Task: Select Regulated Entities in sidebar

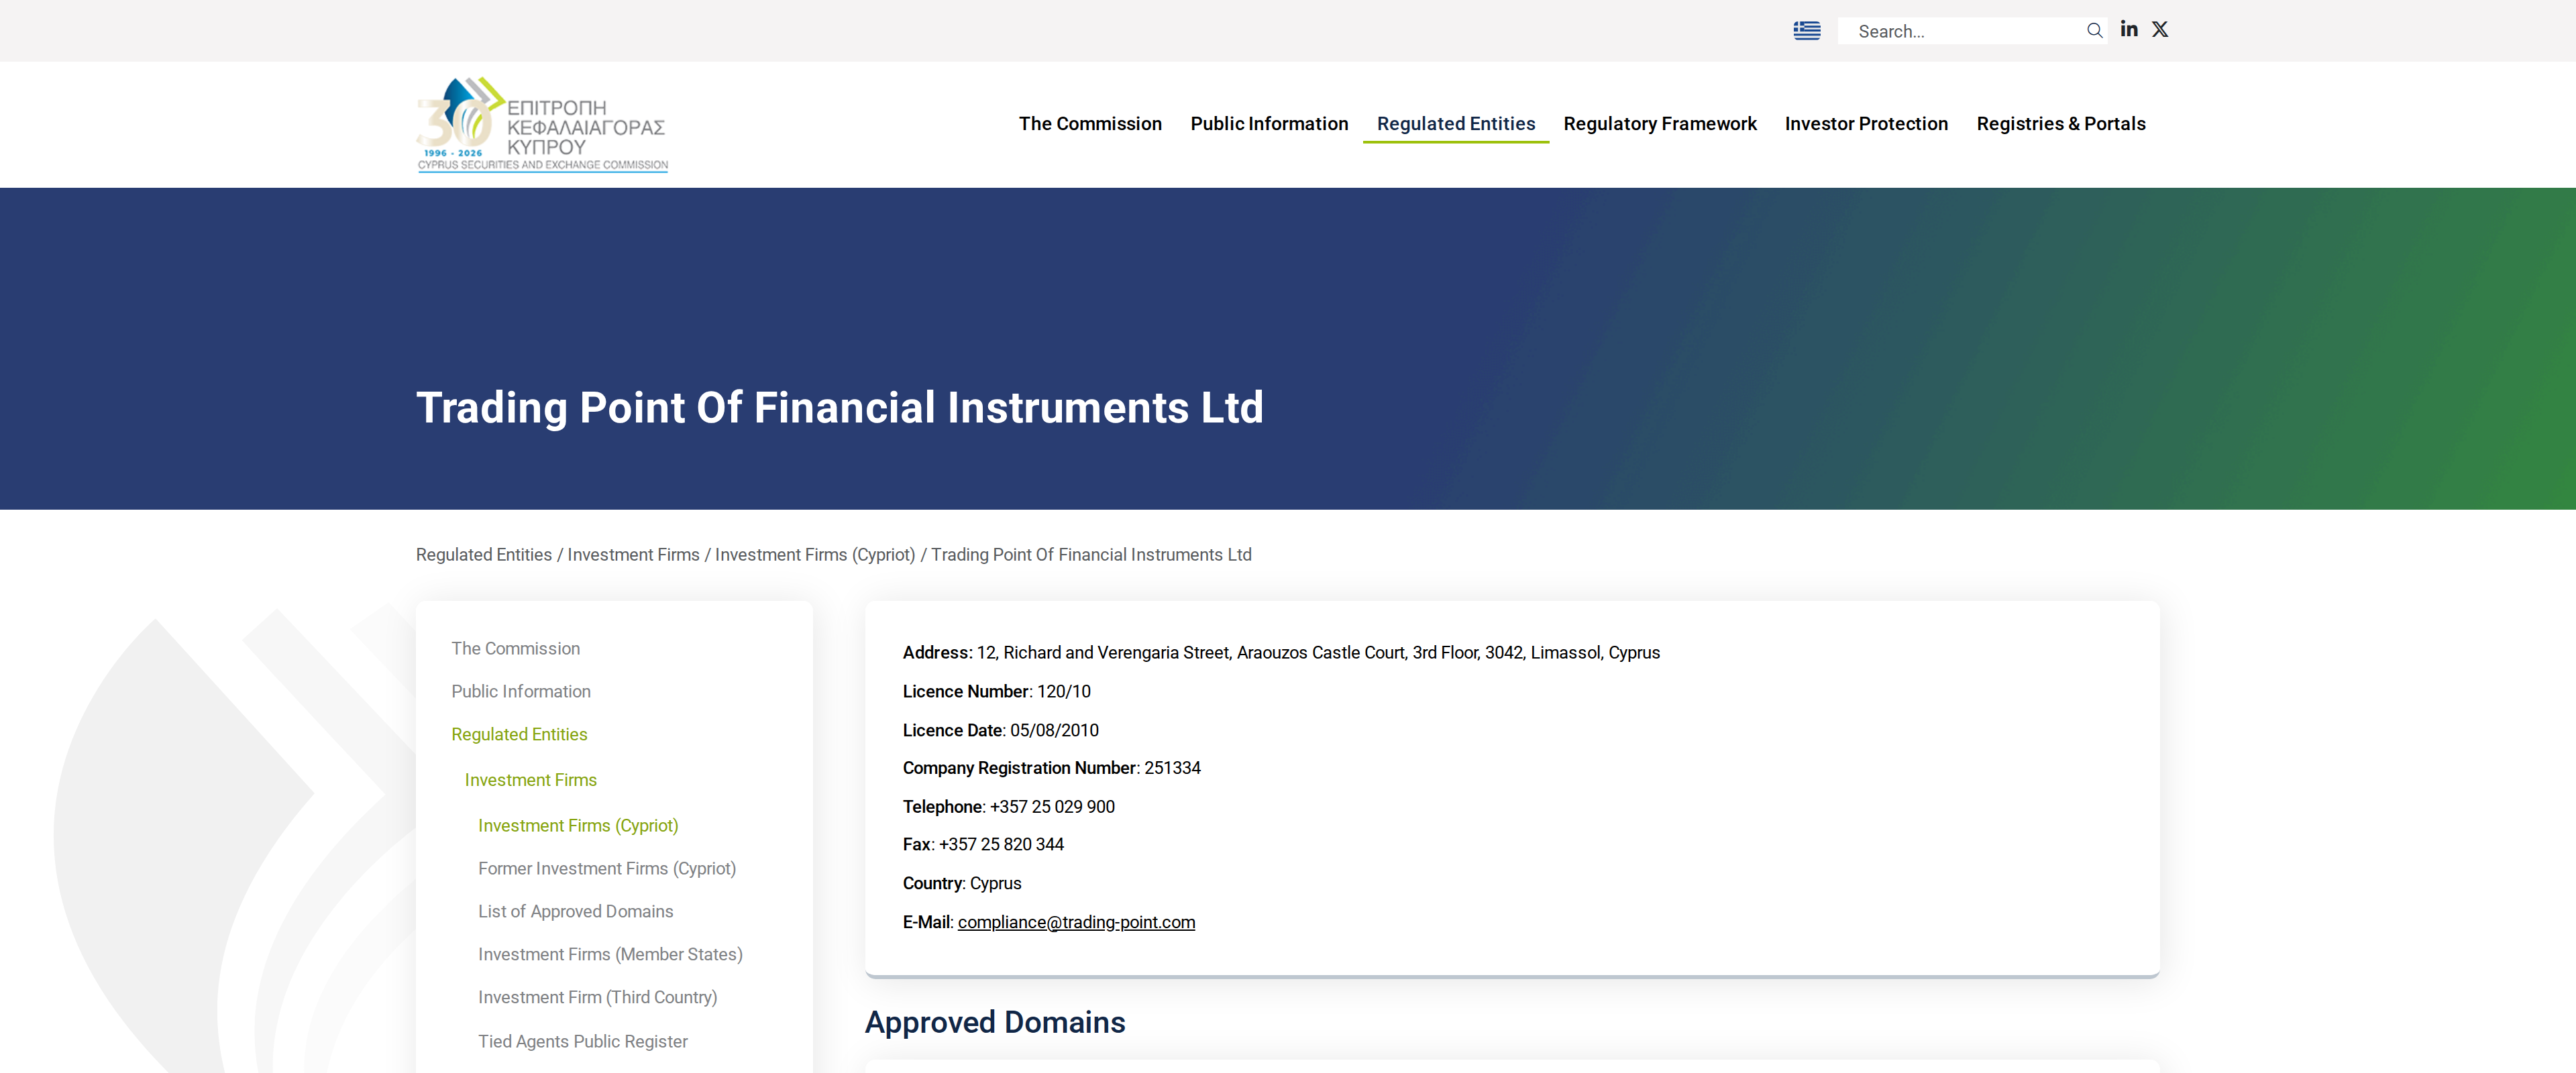Action: click(519, 735)
